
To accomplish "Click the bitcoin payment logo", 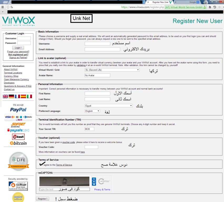I will tap(18, 143).
